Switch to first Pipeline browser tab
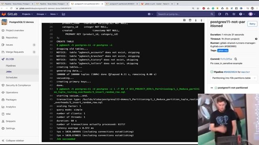The height and width of the screenshot is (145, 259). [x=17, y=4]
